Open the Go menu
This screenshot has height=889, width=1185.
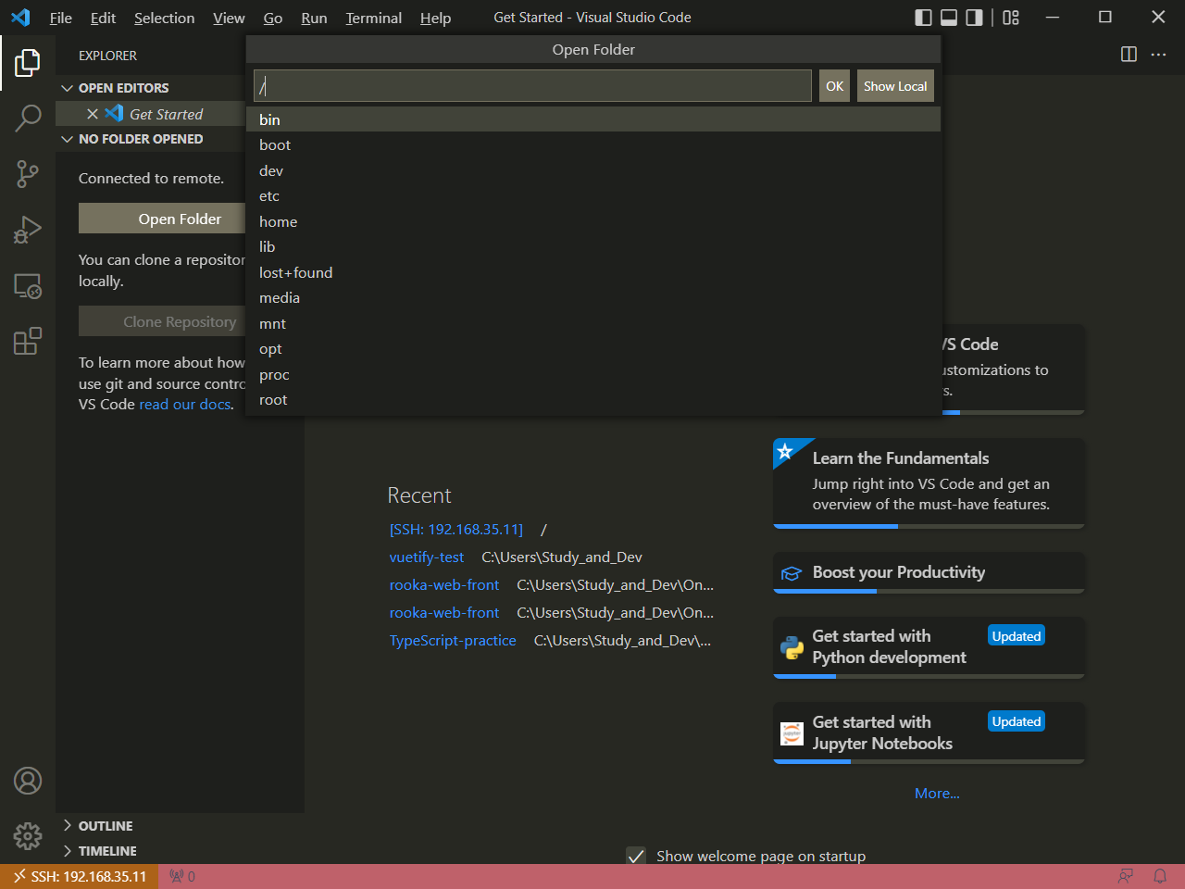[x=273, y=18]
